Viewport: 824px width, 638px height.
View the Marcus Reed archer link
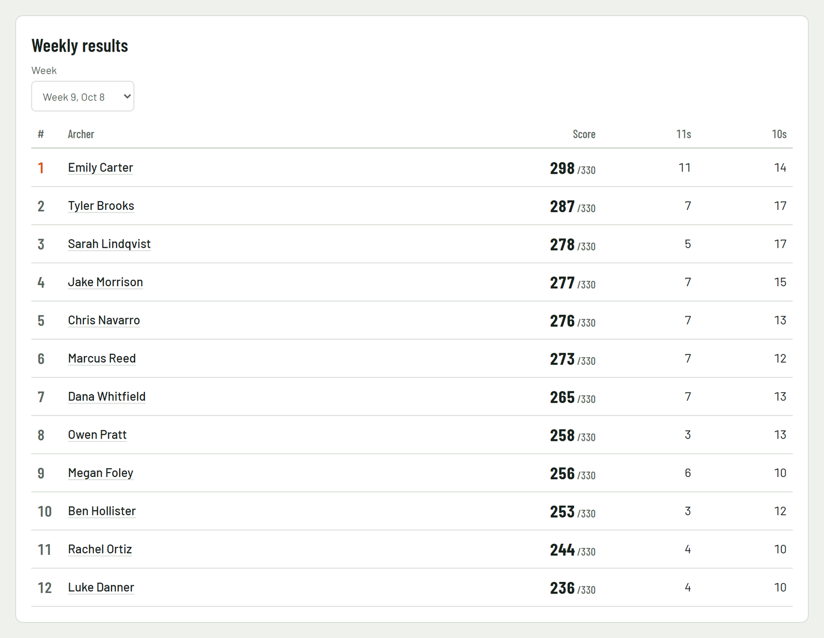click(102, 358)
